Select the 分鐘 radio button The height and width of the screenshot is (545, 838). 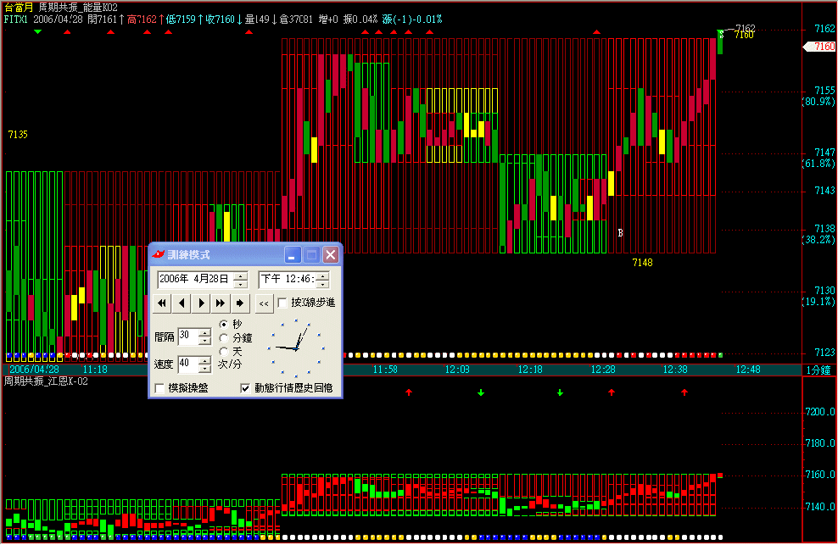pyautogui.click(x=224, y=337)
